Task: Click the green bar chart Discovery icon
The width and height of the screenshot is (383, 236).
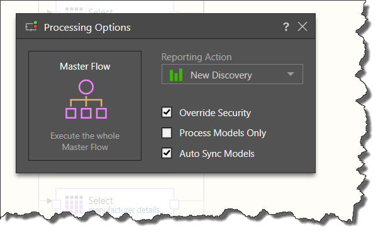Action: tap(176, 75)
